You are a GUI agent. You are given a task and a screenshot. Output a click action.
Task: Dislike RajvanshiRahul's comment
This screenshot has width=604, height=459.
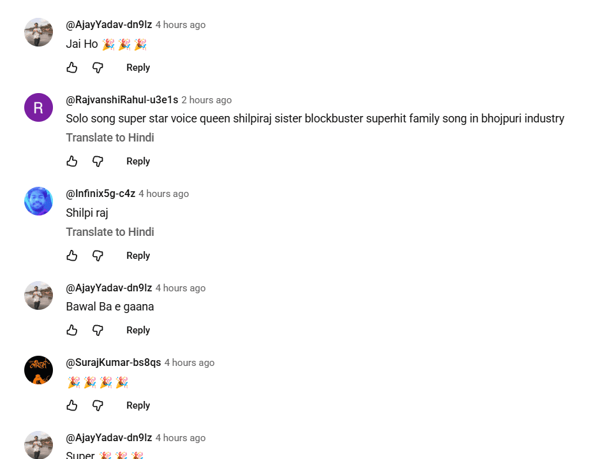point(98,161)
